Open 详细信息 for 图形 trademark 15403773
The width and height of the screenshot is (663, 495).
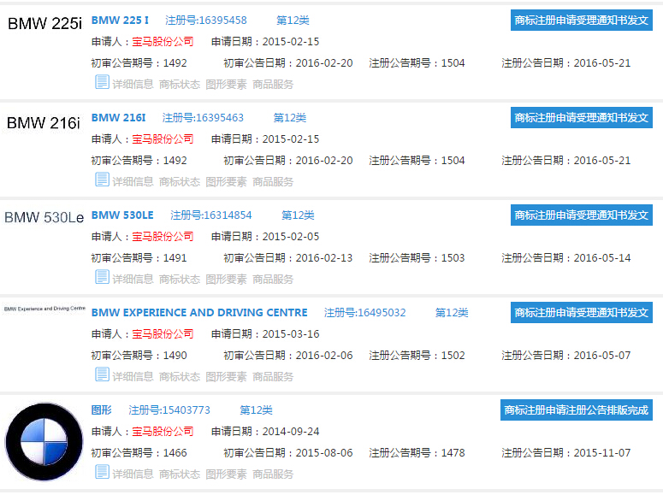coord(133,474)
